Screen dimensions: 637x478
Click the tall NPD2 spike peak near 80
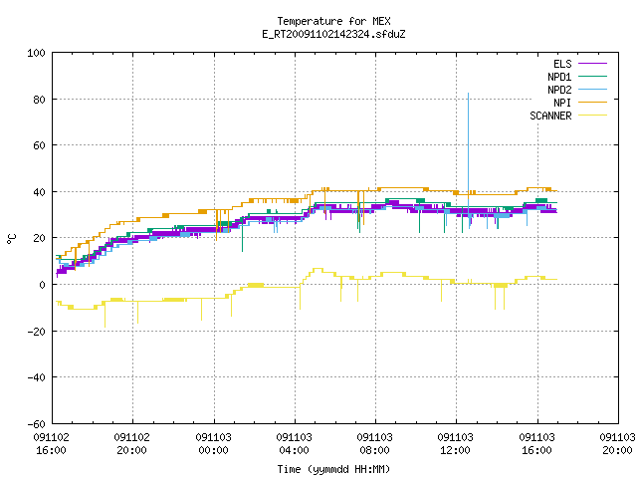(x=468, y=95)
